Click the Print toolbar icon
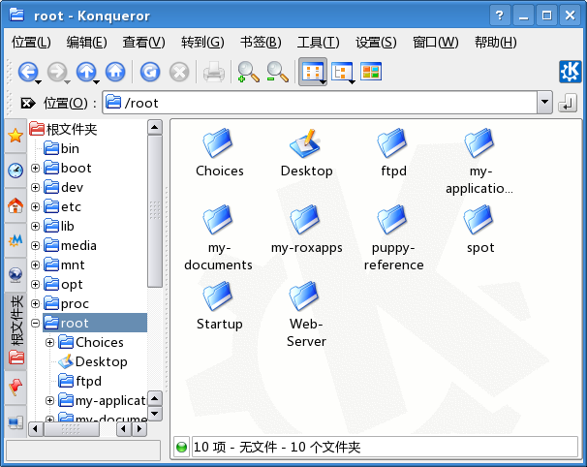Viewport: 587px width, 467px height. (214, 72)
